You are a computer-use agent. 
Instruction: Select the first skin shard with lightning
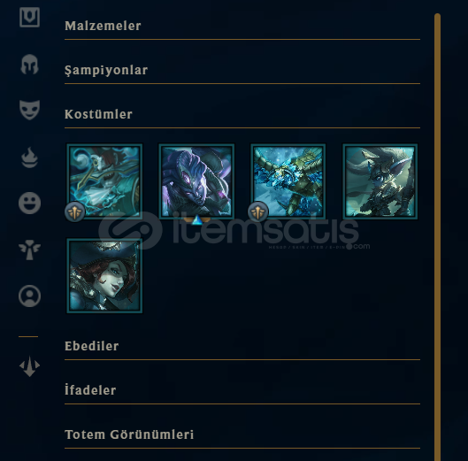104,181
